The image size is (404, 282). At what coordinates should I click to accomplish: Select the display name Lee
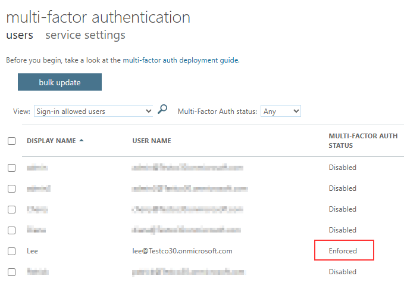pyautogui.click(x=33, y=251)
